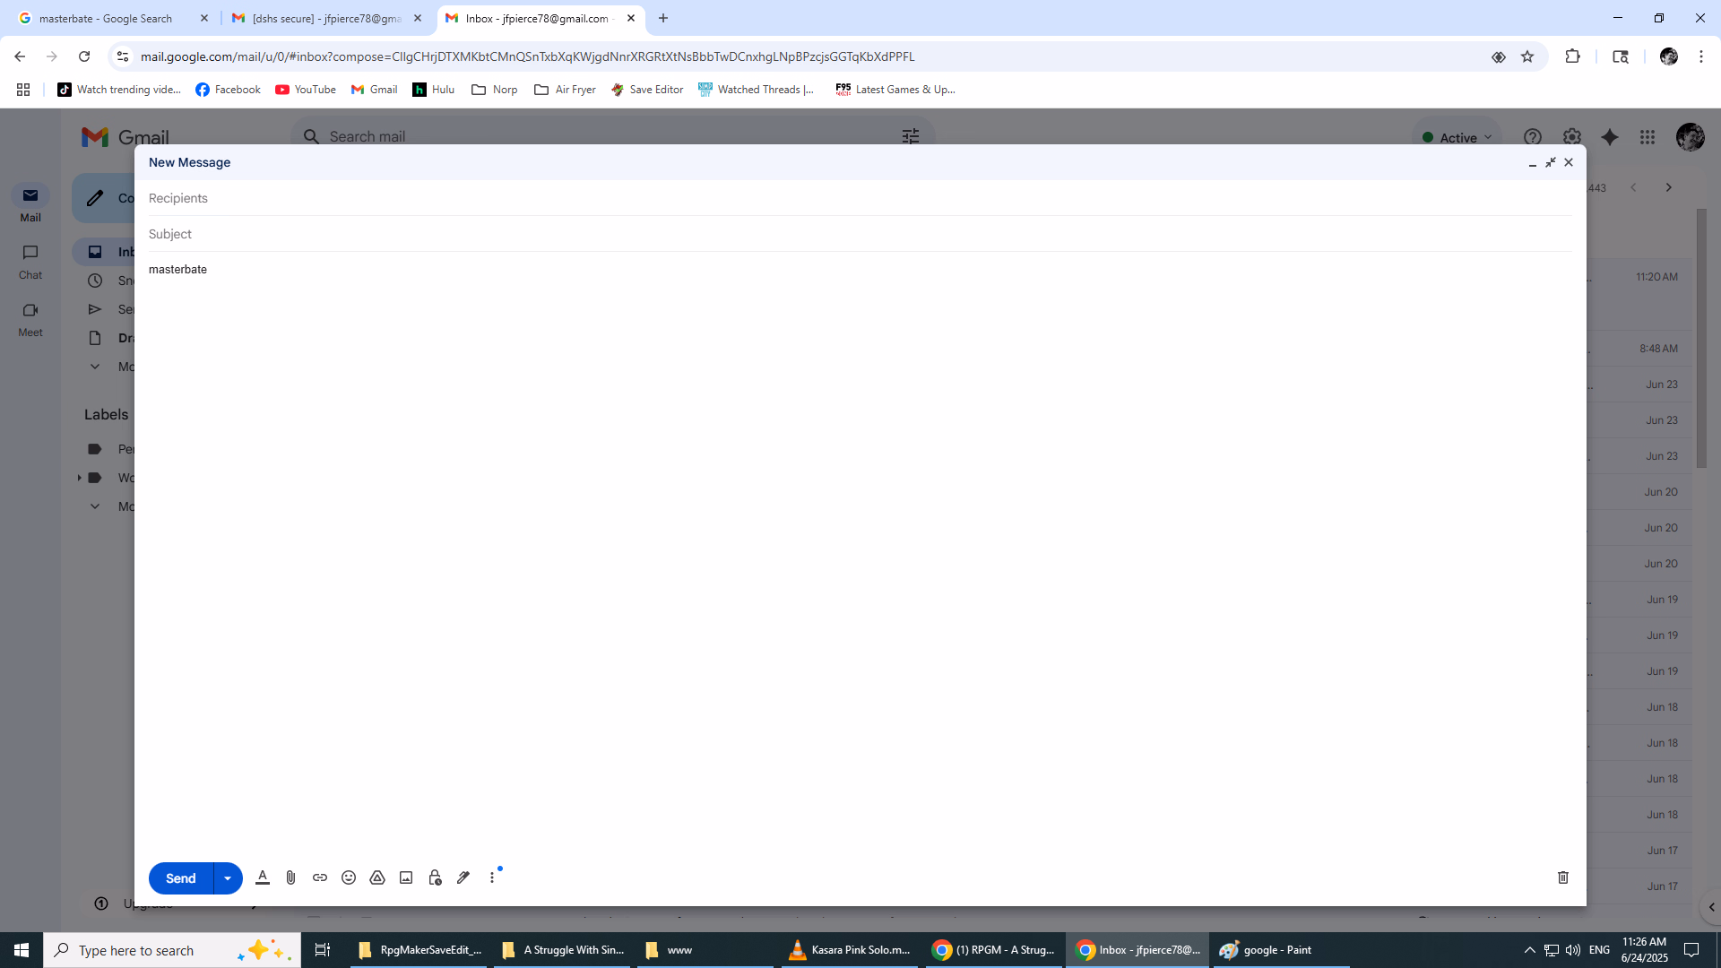
Task: Save and close the New Message window
Action: (1569, 162)
